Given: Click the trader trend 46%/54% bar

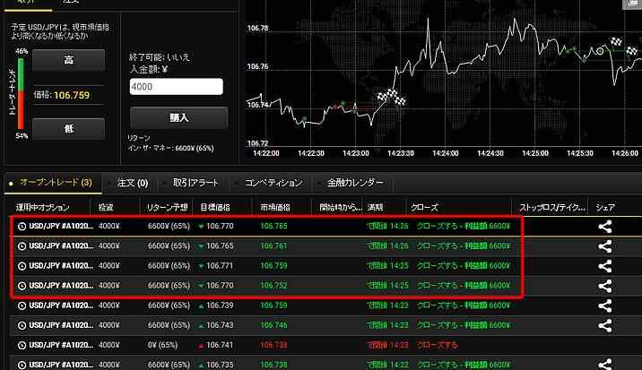Looking at the screenshot, I should (21, 94).
